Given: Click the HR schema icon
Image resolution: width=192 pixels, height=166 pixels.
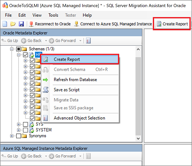Looking at the screenshot, I should (32, 55).
